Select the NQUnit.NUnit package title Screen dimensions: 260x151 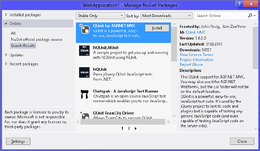[105, 48]
